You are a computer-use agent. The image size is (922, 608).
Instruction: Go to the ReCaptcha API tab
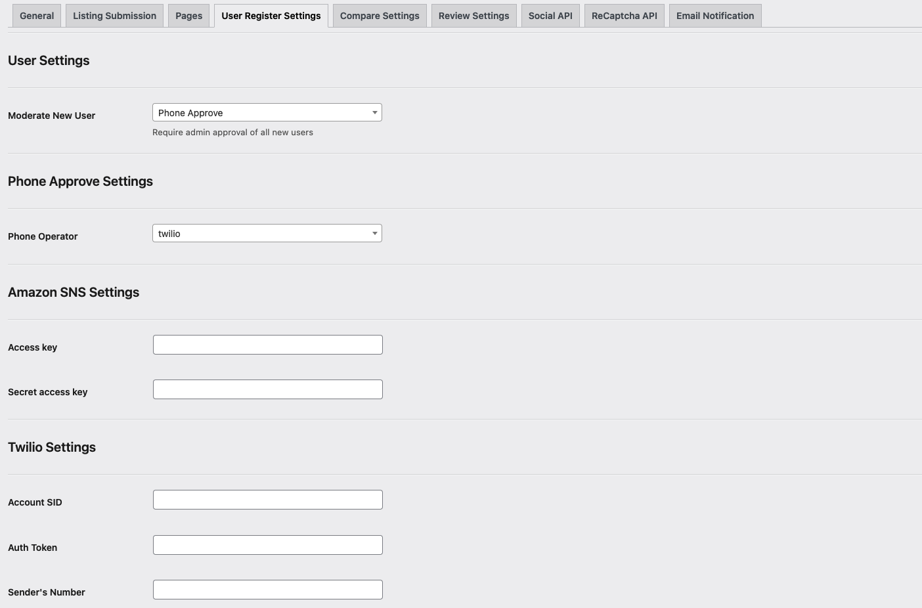coord(624,16)
